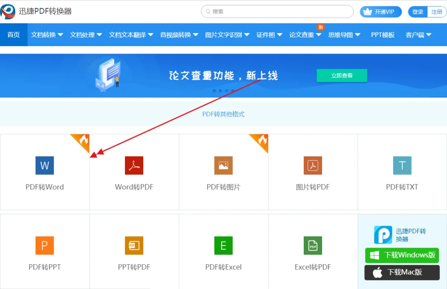Open the PDF转PPT orange P icon
The image size is (447, 289).
coord(44,246)
